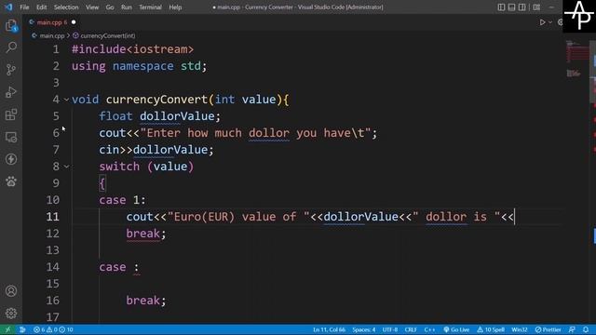Viewport: 596px width, 335px height.
Task: Open the Help menu
Action: click(x=175, y=7)
